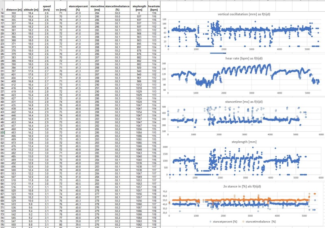Select the "heartrate [bpm]" header cell
This screenshot has width=325, height=228.
coord(154,6)
